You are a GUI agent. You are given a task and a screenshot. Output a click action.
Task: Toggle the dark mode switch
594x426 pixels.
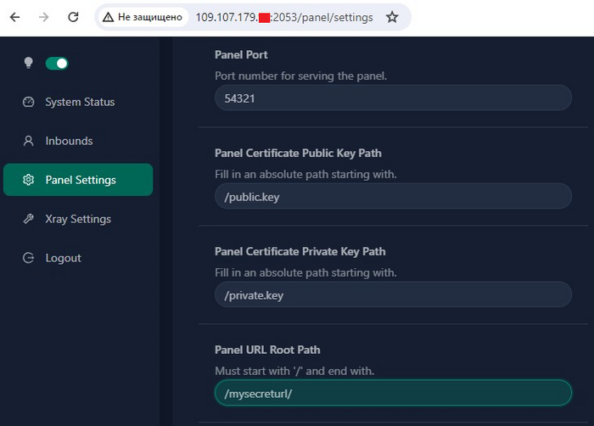pyautogui.click(x=57, y=63)
